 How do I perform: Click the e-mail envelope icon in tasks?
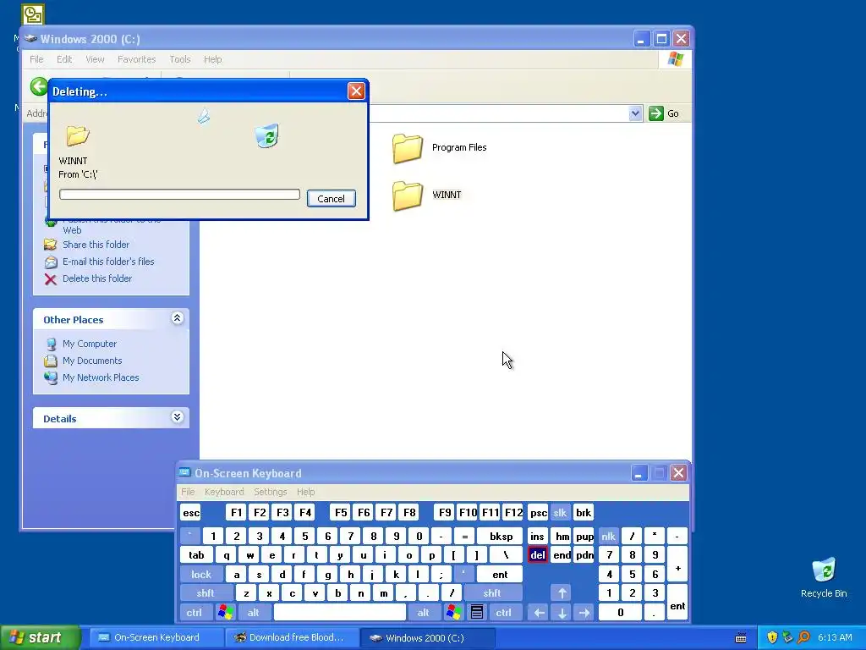[x=50, y=262]
